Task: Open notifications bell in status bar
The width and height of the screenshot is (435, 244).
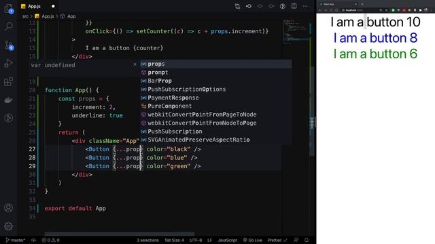Action: click(307, 240)
